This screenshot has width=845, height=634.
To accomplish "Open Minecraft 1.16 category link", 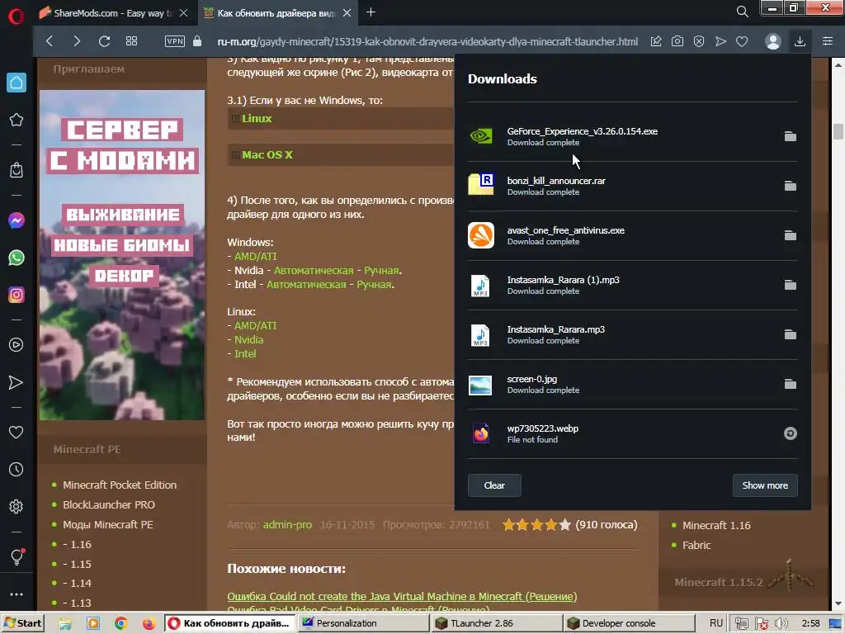I will point(716,525).
